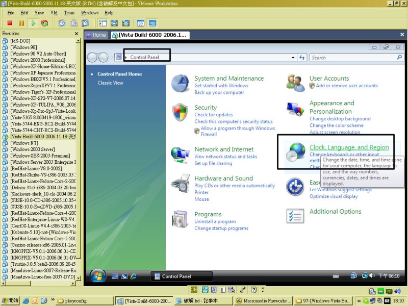Expand the address bar history dropdown arrow

[x=293, y=58]
